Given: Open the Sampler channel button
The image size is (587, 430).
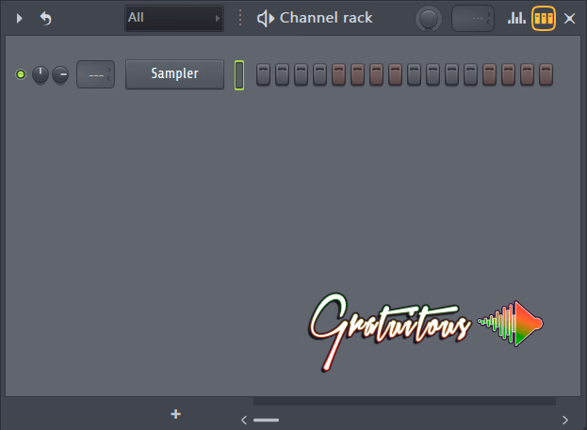Looking at the screenshot, I should coord(174,74).
